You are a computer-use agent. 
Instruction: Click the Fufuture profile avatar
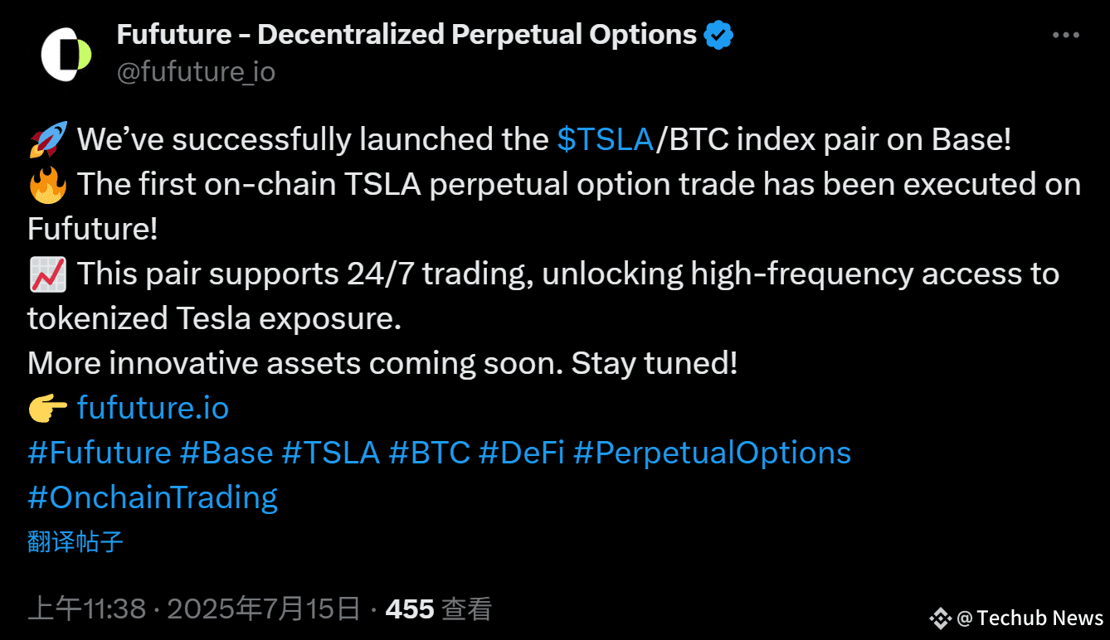(x=66, y=54)
